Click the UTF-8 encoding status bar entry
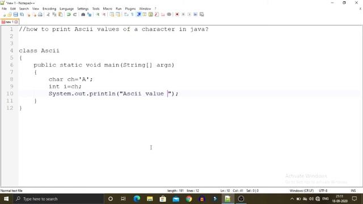 coord(323,190)
